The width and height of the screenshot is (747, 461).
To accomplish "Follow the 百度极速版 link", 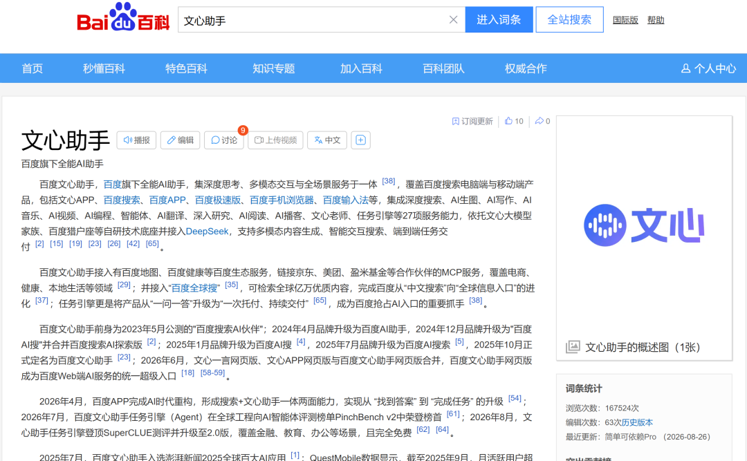I will click(218, 200).
